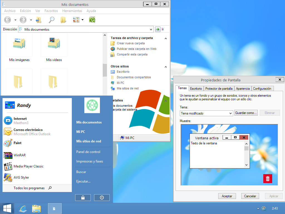Open the Views thumbnails icon
Viewport: 285px width, 214px height.
(x=76, y=20)
